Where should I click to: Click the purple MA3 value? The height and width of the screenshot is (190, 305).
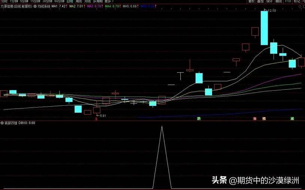point(95,6)
